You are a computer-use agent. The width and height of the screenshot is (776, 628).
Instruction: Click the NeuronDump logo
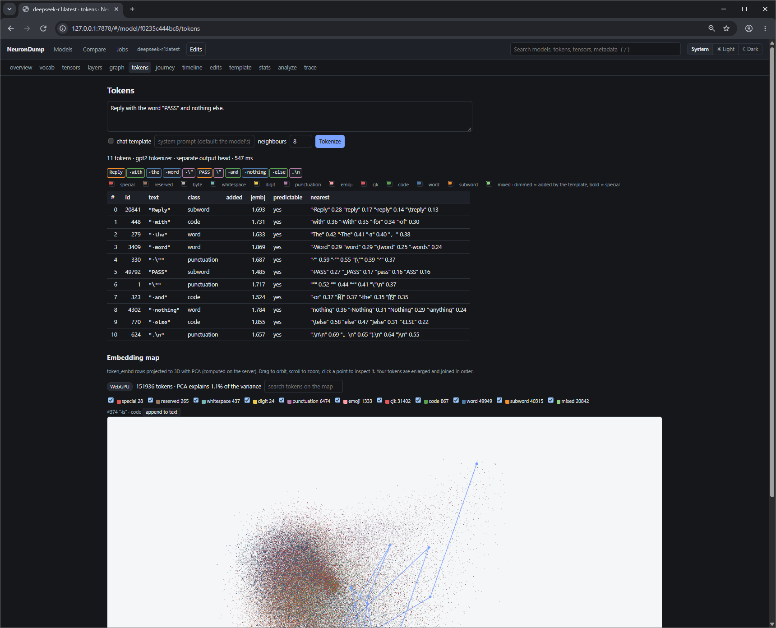point(26,49)
